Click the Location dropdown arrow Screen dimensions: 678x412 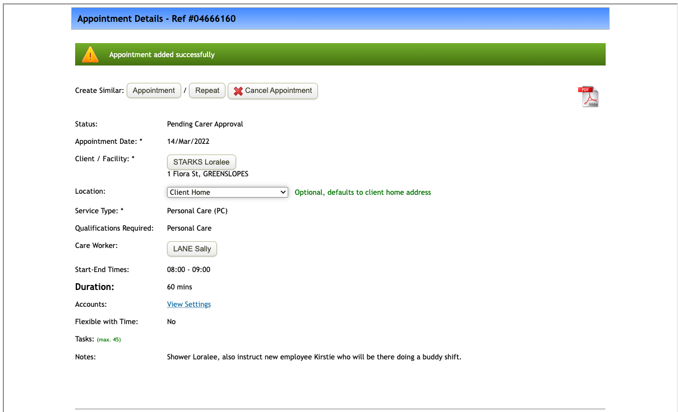coord(283,192)
